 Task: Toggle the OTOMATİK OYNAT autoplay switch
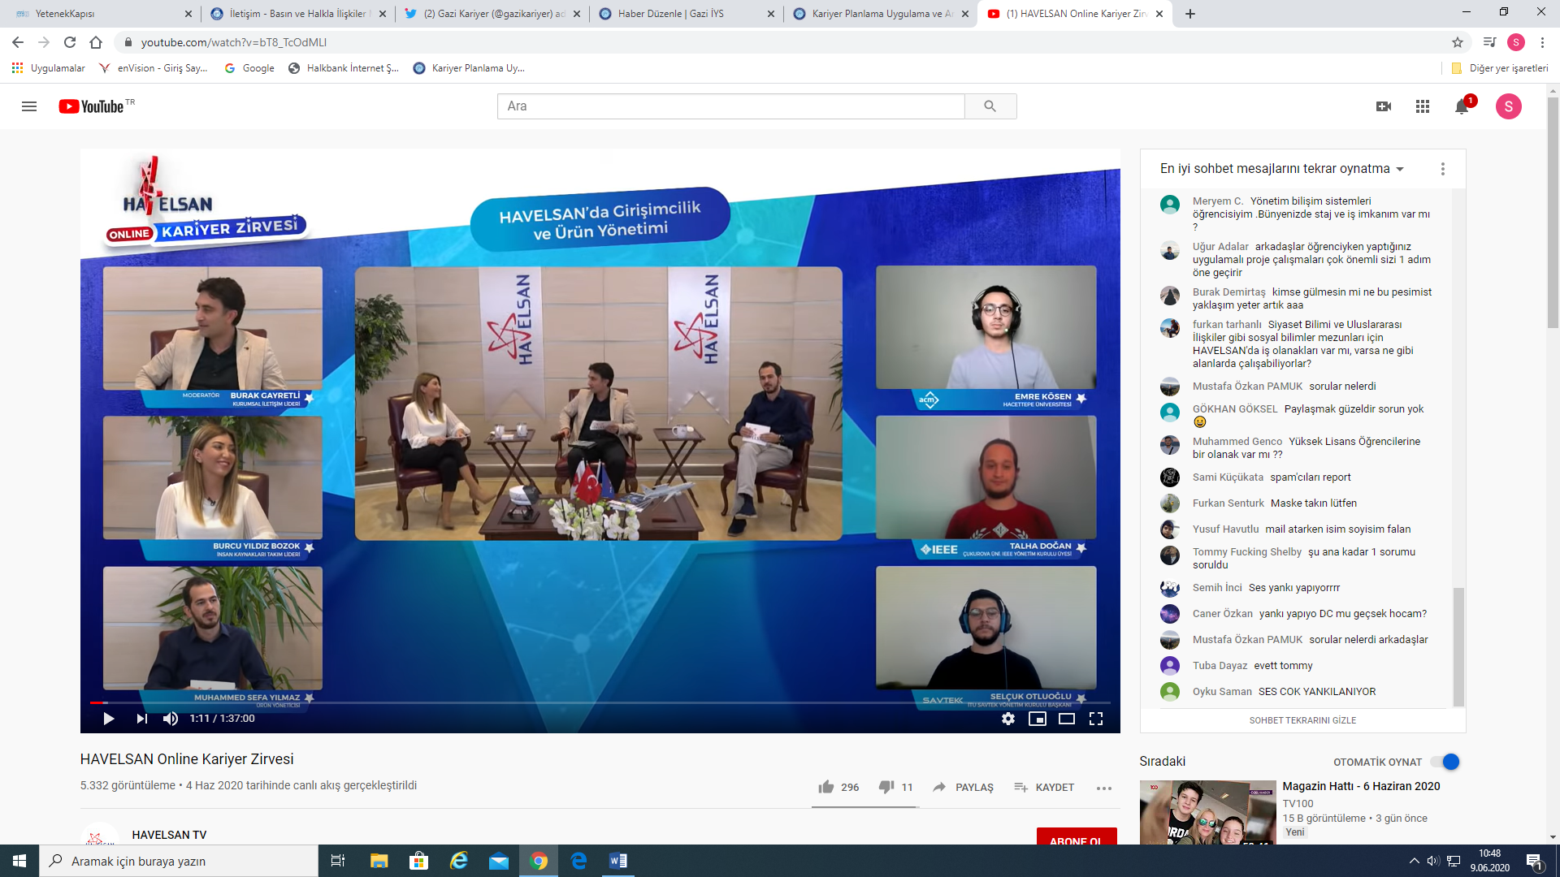point(1445,762)
